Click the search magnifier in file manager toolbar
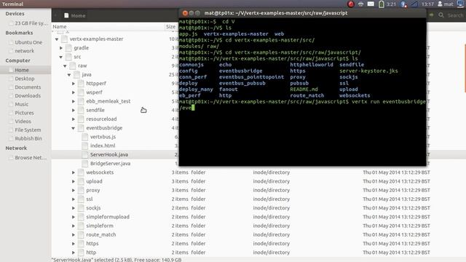 coord(441,15)
